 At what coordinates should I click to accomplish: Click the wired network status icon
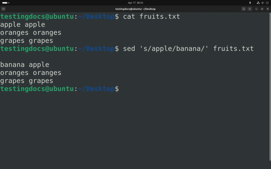coord(258,3)
